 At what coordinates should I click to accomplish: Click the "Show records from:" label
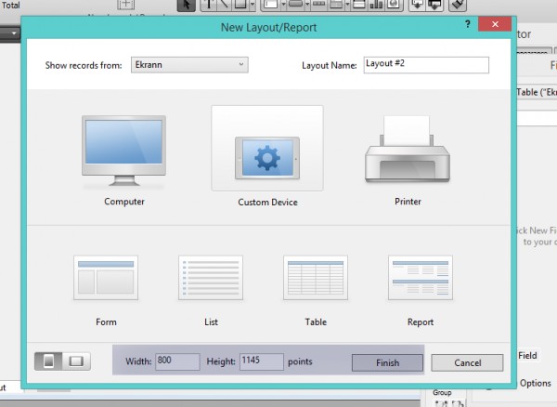[x=84, y=65]
